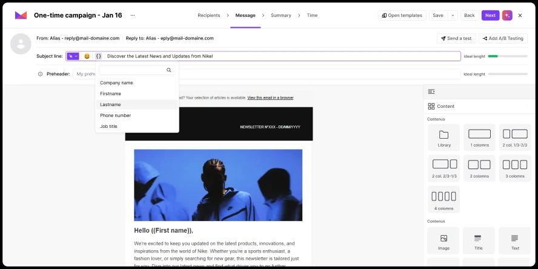Click the Hello ((First name)) heading
The width and height of the screenshot is (538, 269).
[164, 231]
